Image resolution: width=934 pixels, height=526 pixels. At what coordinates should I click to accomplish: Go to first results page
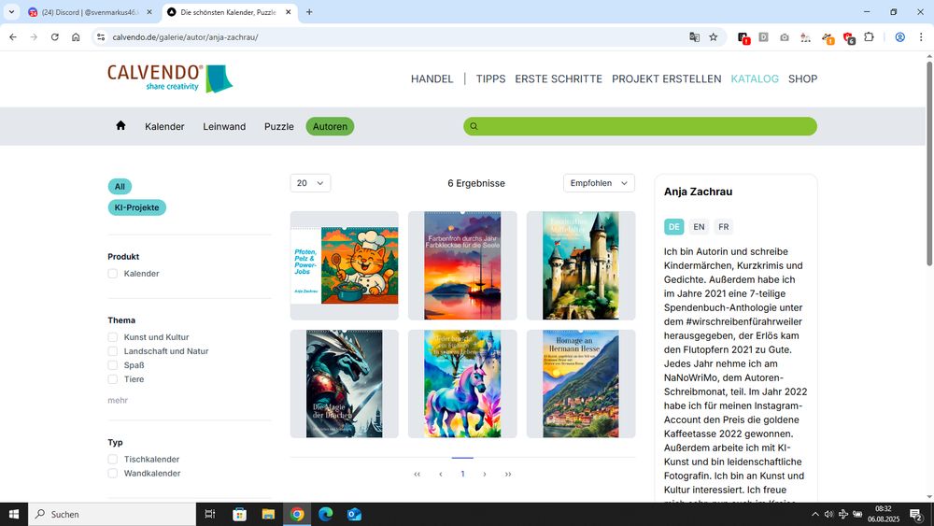417,475
